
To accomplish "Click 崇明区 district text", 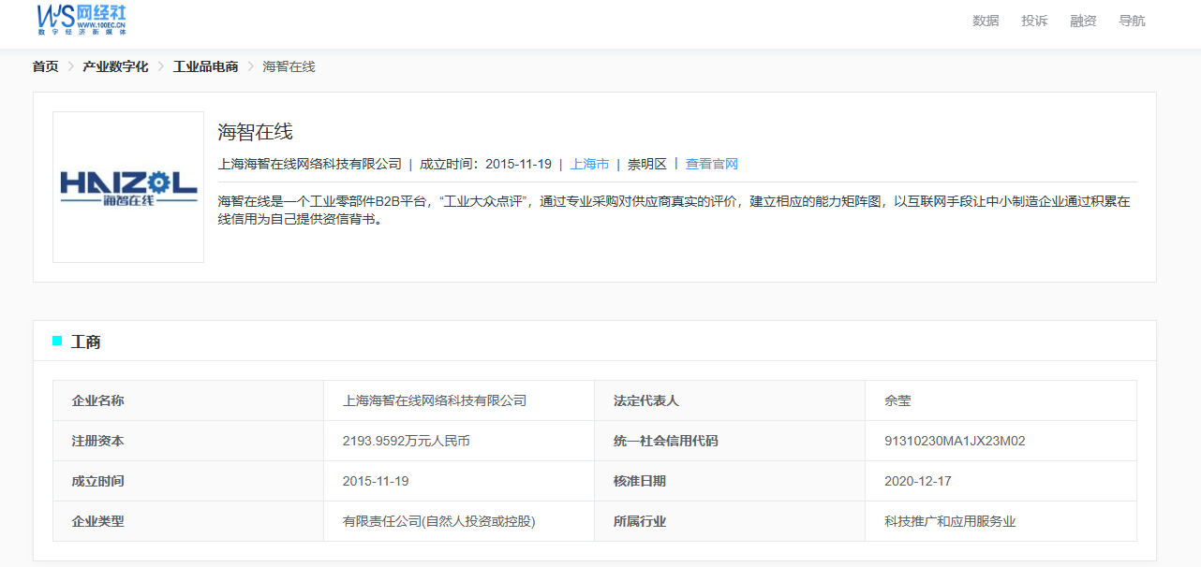I will tap(647, 164).
